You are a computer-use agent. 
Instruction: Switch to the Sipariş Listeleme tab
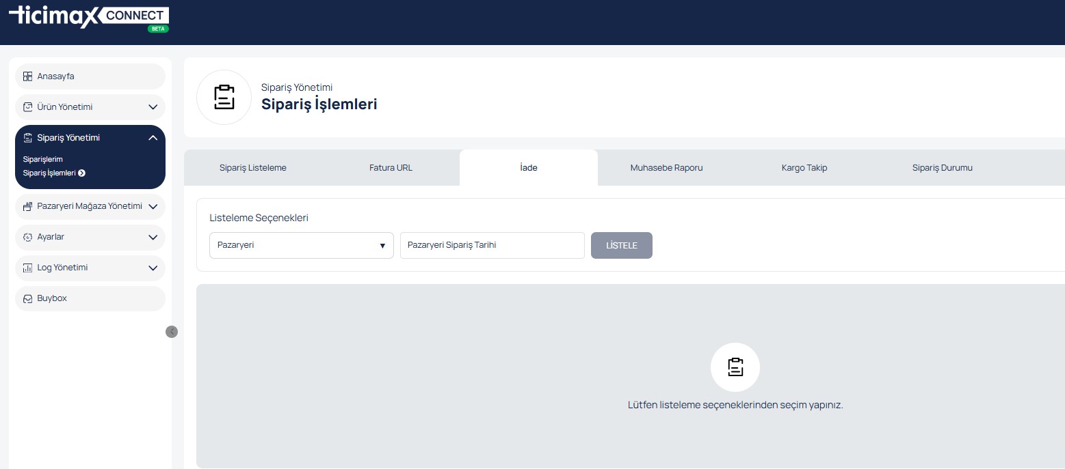click(253, 168)
